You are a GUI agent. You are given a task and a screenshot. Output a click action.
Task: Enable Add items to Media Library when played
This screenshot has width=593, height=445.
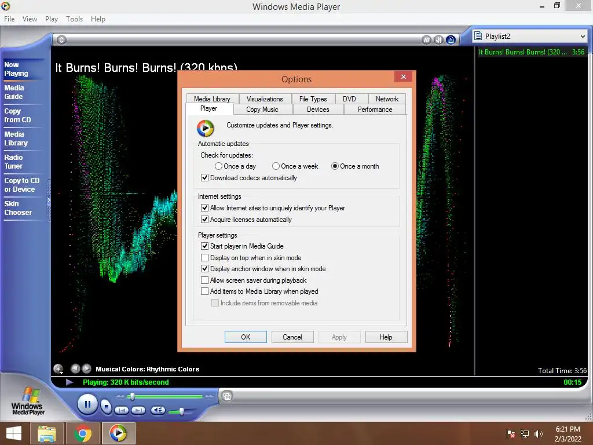tap(259, 291)
